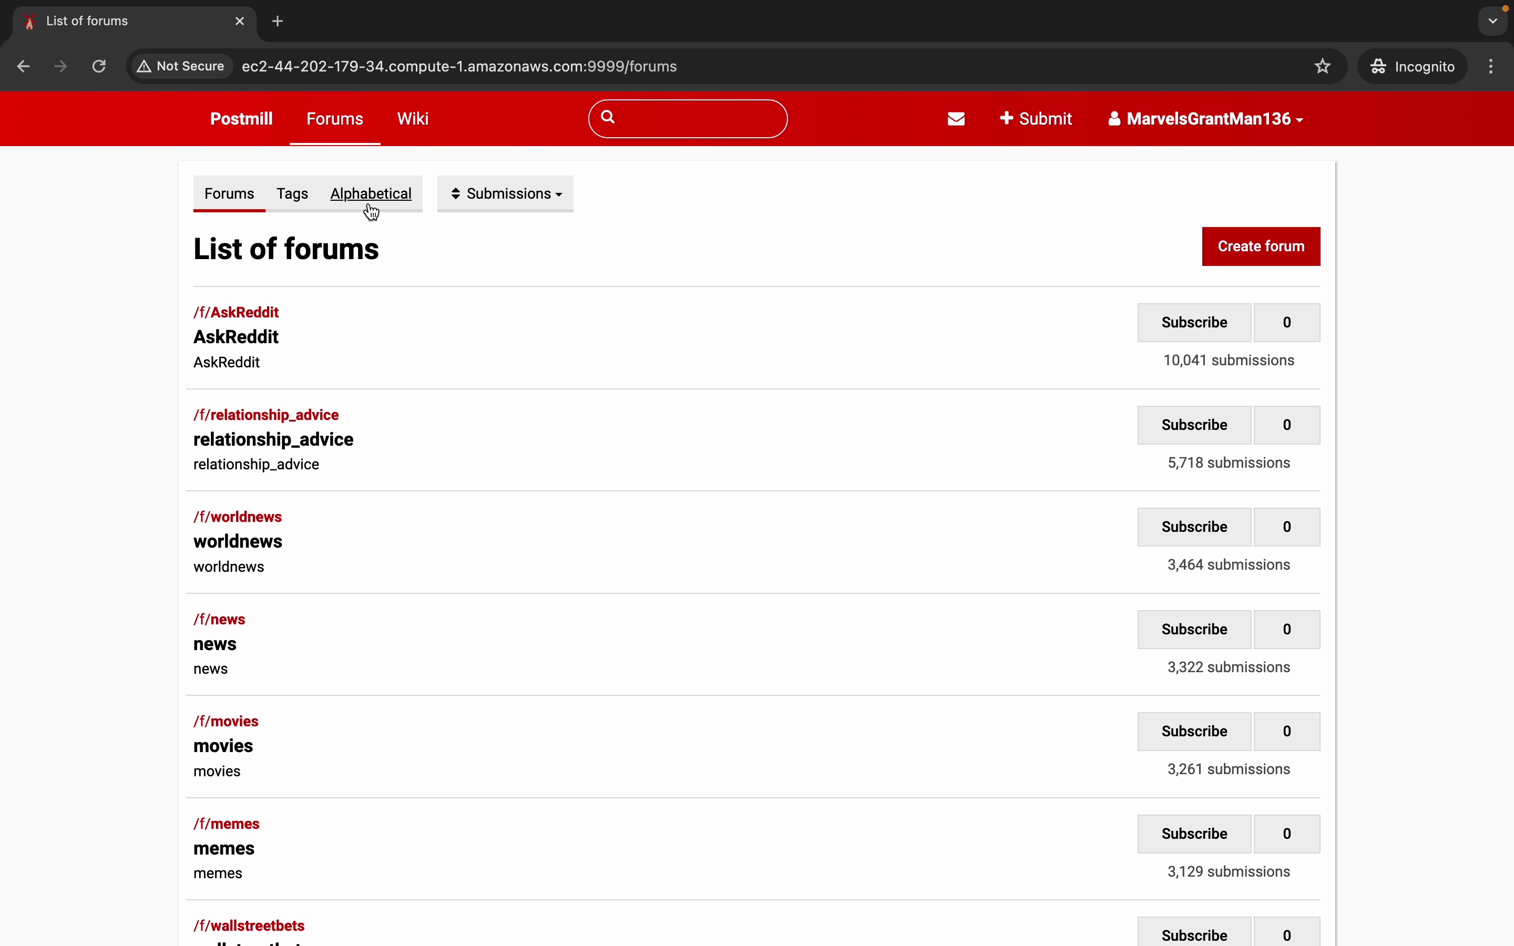Image resolution: width=1514 pixels, height=946 pixels.
Task: Reload the page
Action: point(99,66)
